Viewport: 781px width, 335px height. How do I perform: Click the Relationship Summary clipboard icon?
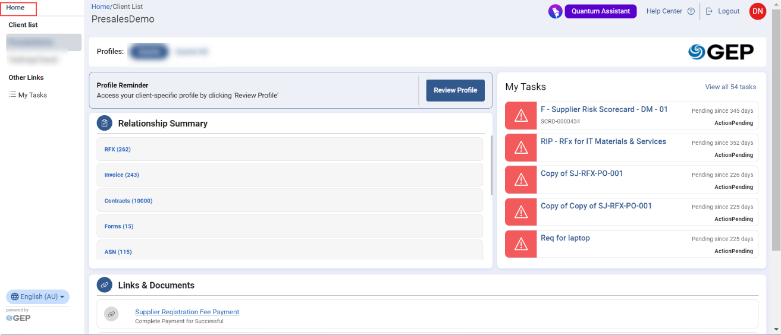pyautogui.click(x=105, y=124)
